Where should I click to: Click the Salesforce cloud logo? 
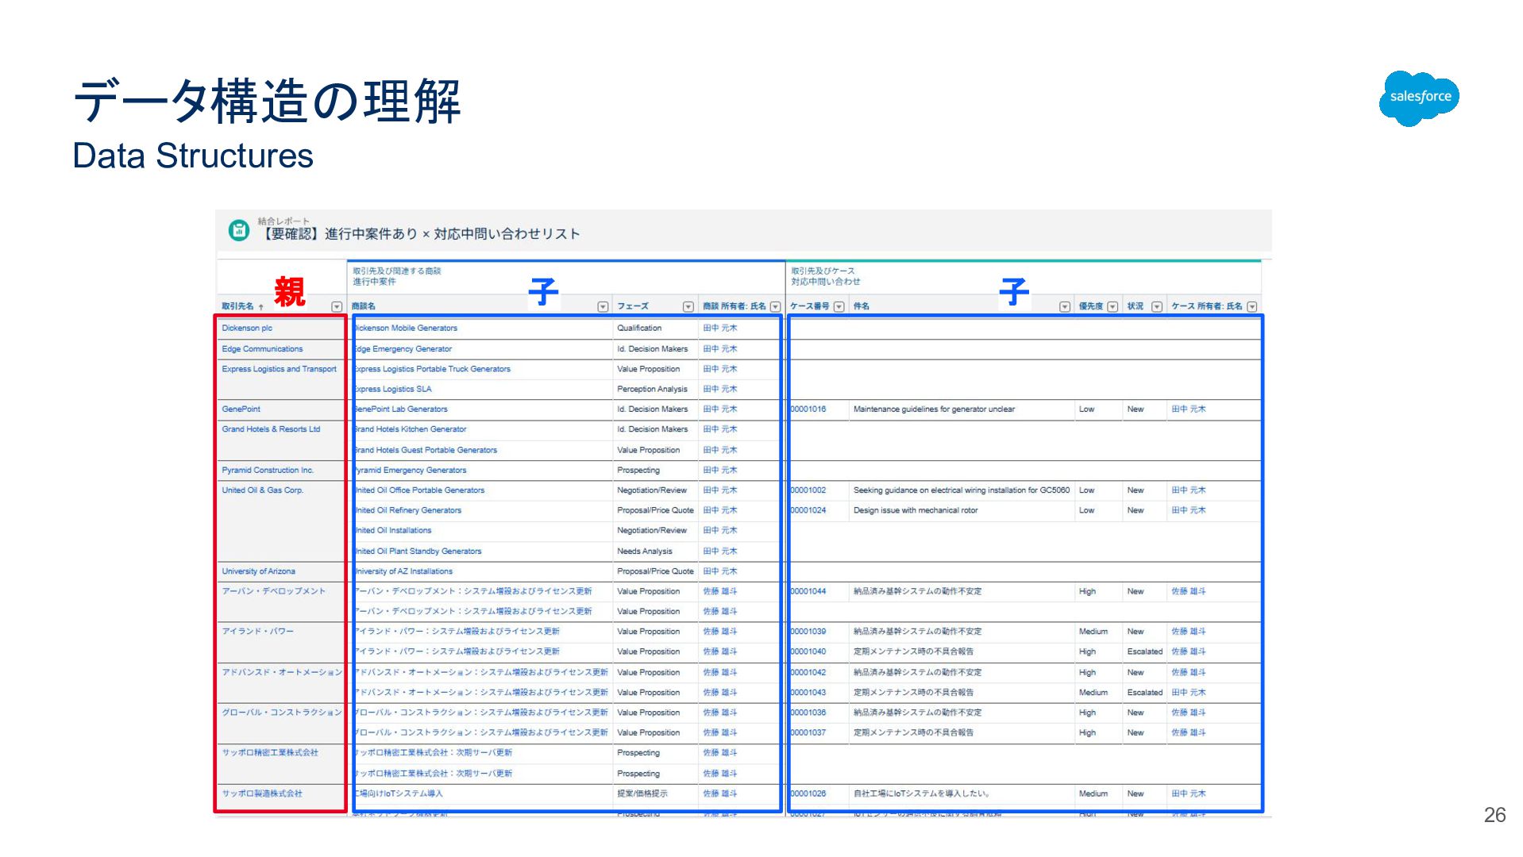click(x=1419, y=98)
